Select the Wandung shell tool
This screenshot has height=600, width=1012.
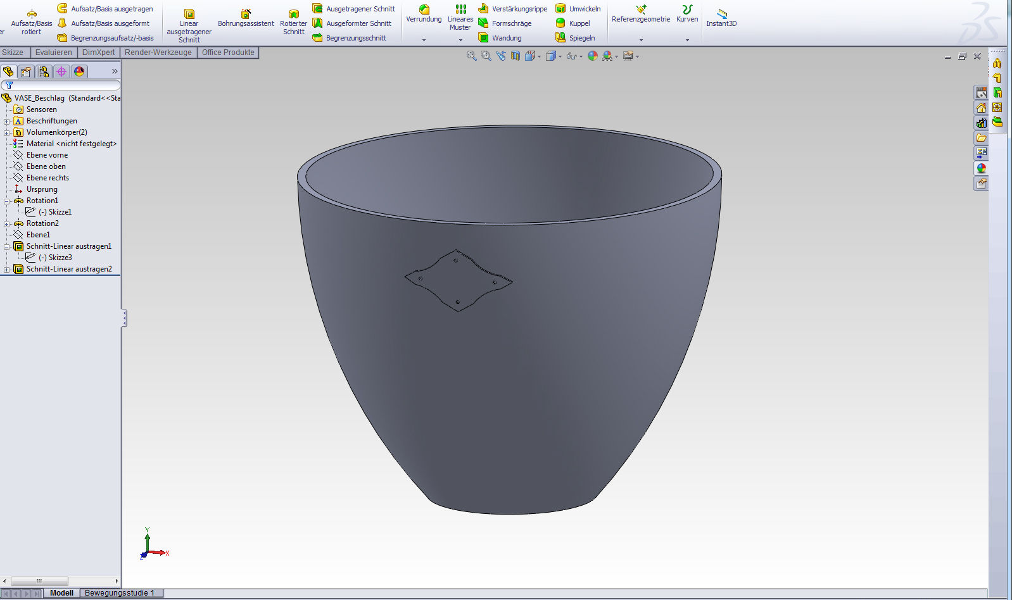(x=500, y=38)
